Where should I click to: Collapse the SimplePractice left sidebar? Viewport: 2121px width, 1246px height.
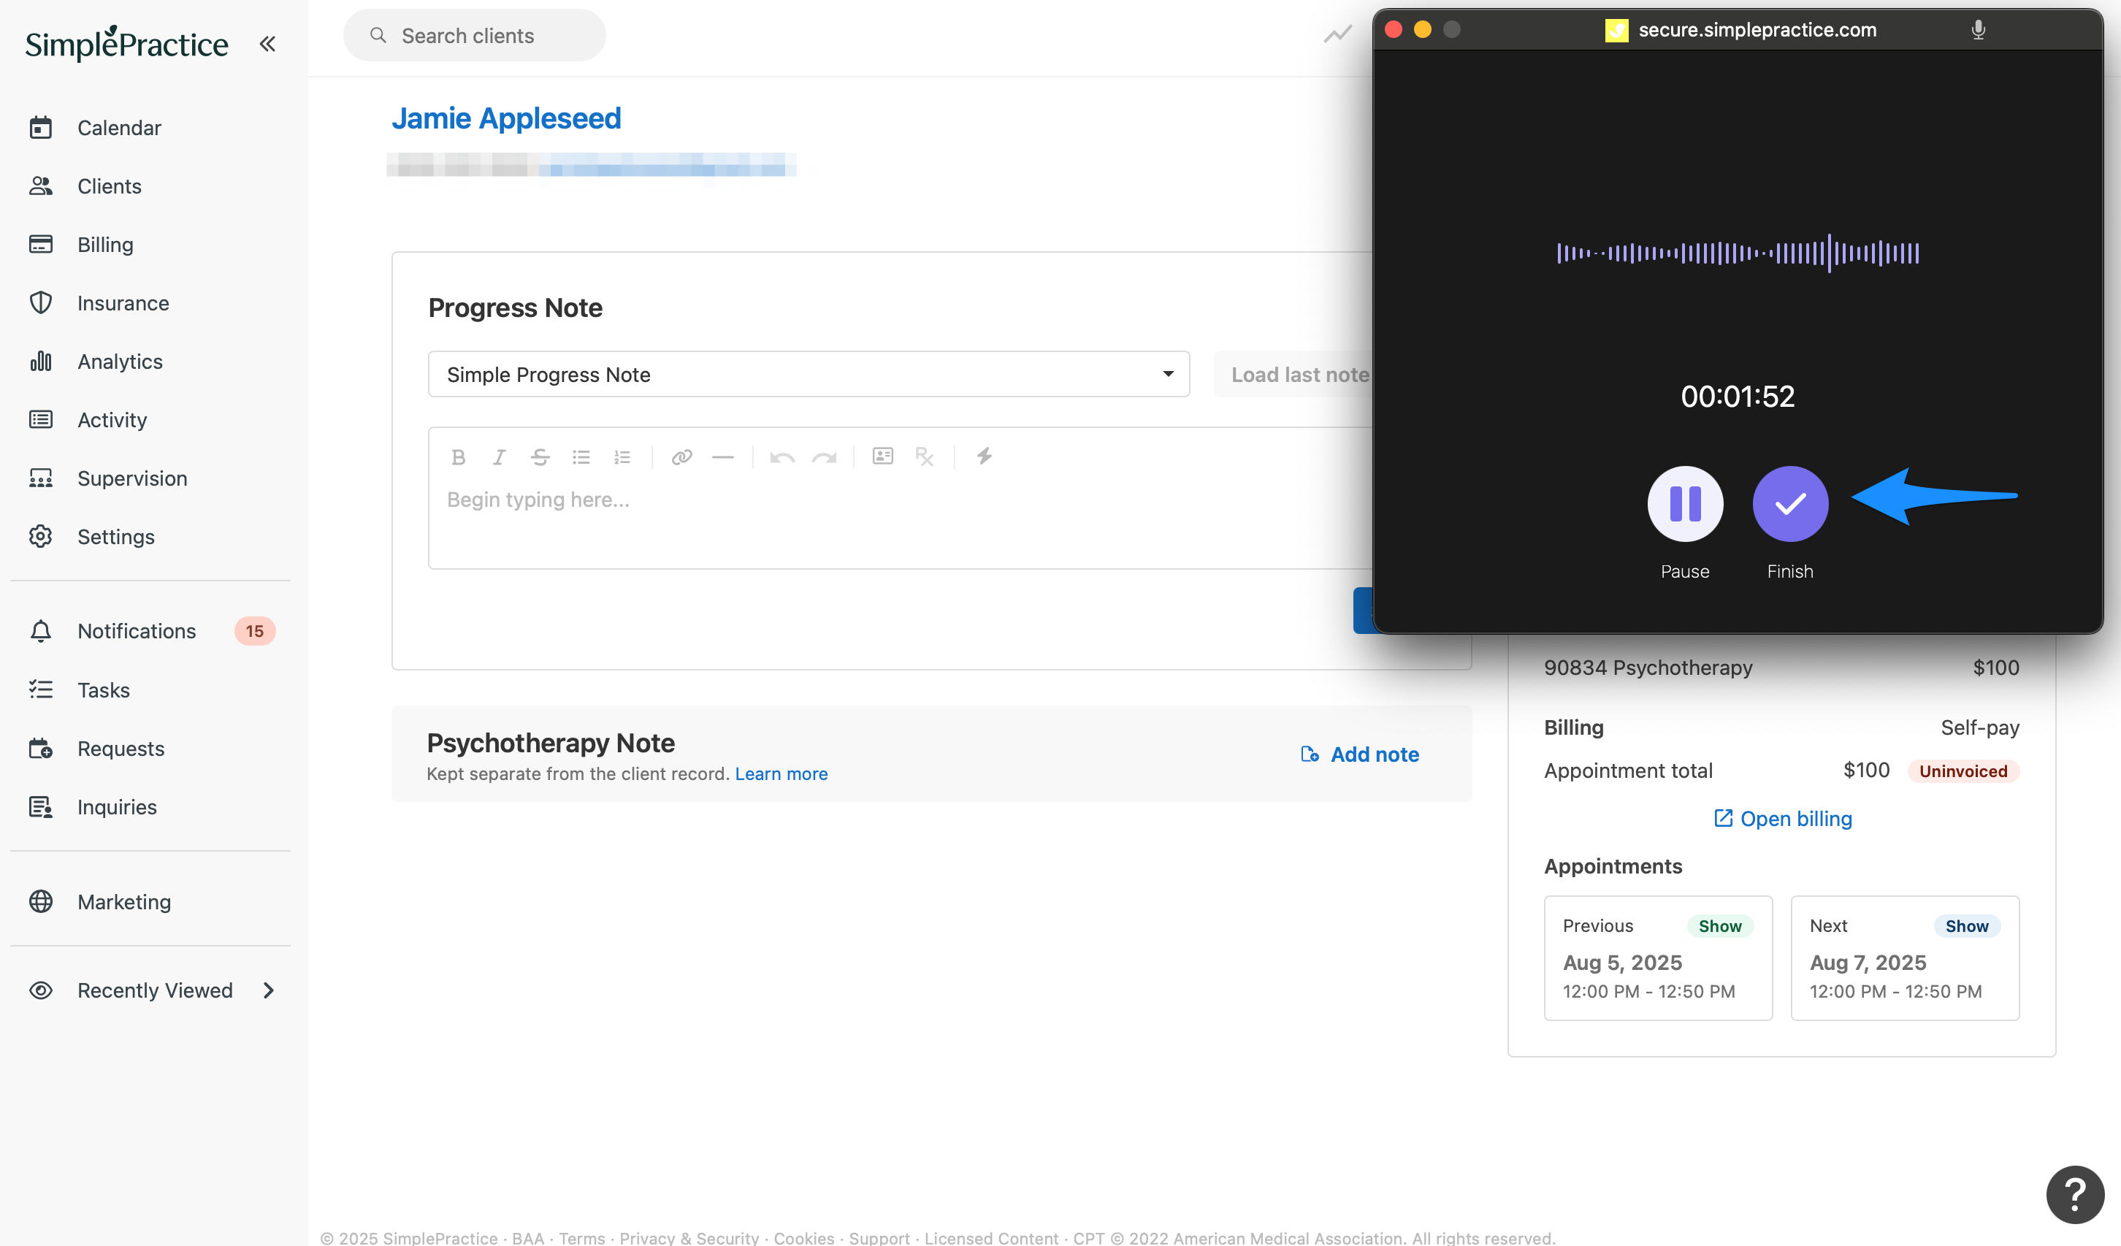pos(267,43)
